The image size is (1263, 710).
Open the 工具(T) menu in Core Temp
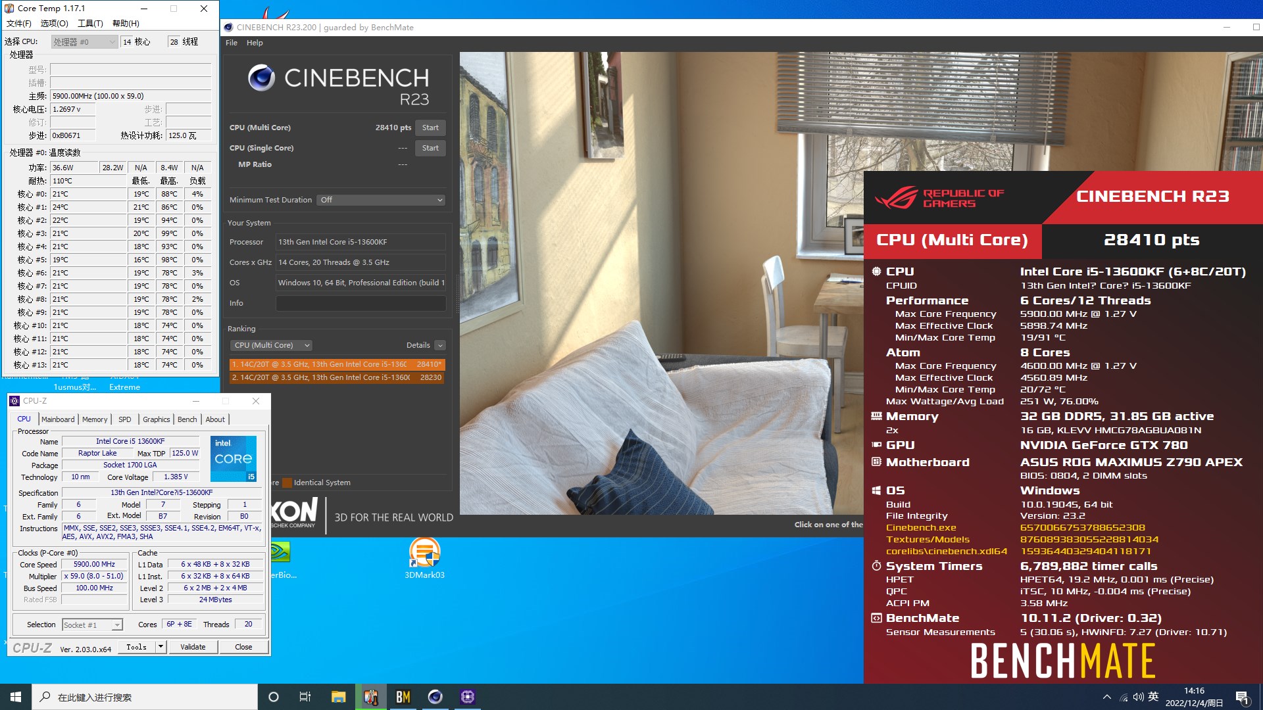pos(90,24)
